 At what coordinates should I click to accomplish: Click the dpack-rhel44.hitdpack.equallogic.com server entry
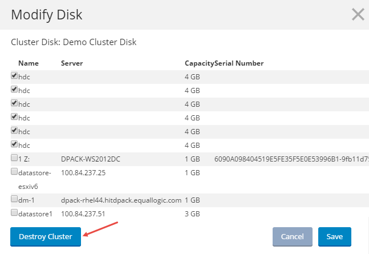121,200
